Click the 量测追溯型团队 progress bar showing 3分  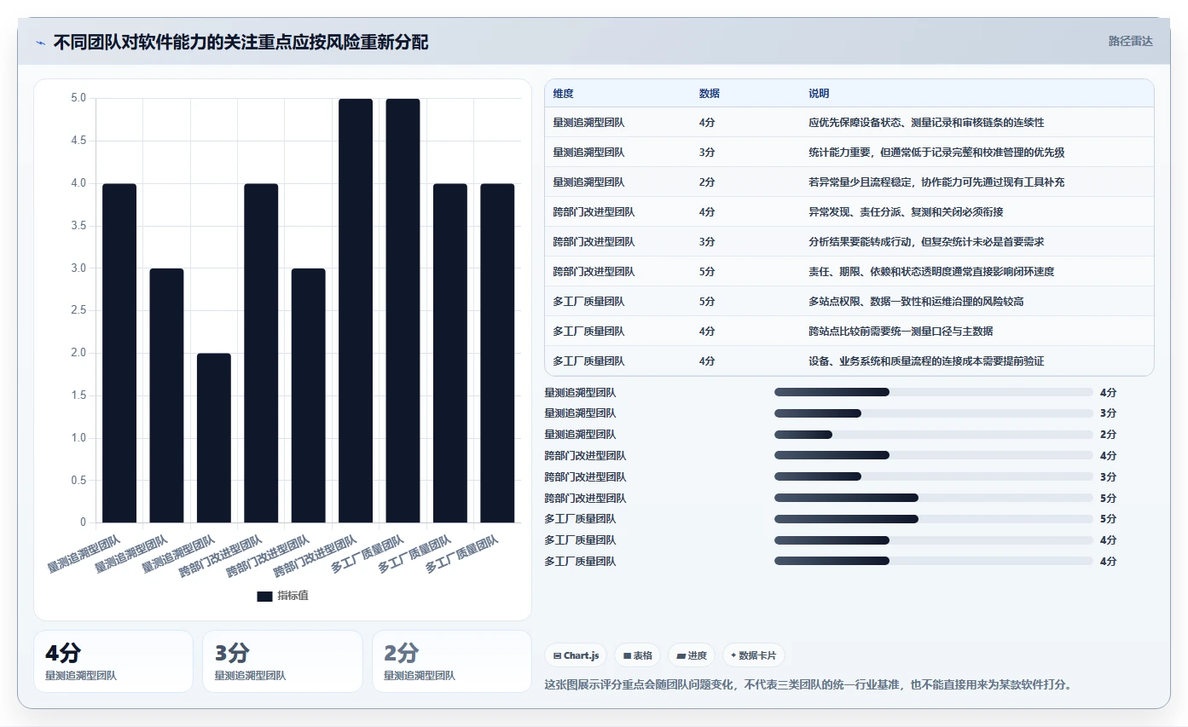tap(933, 413)
